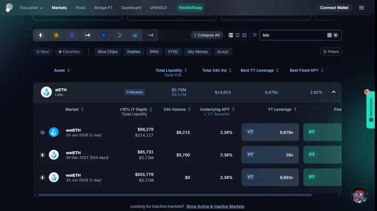This screenshot has width=377, height=211.
Task: Click chain icon in the $9,215 volume row
Action: tap(43, 133)
